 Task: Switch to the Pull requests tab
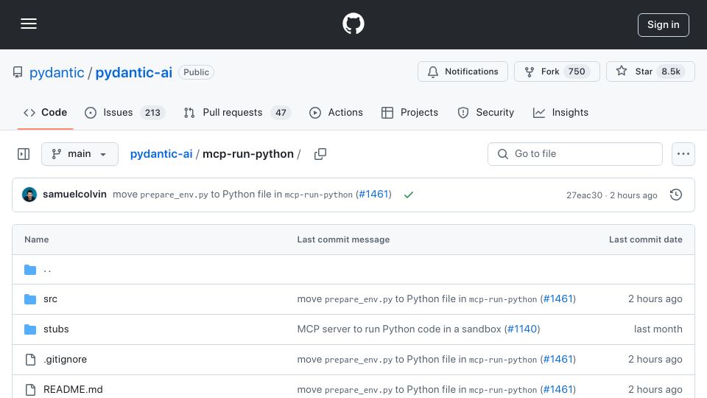coord(237,112)
